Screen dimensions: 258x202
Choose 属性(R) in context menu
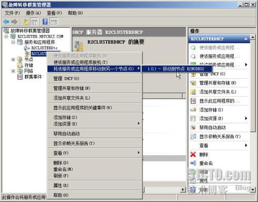pos(95,186)
